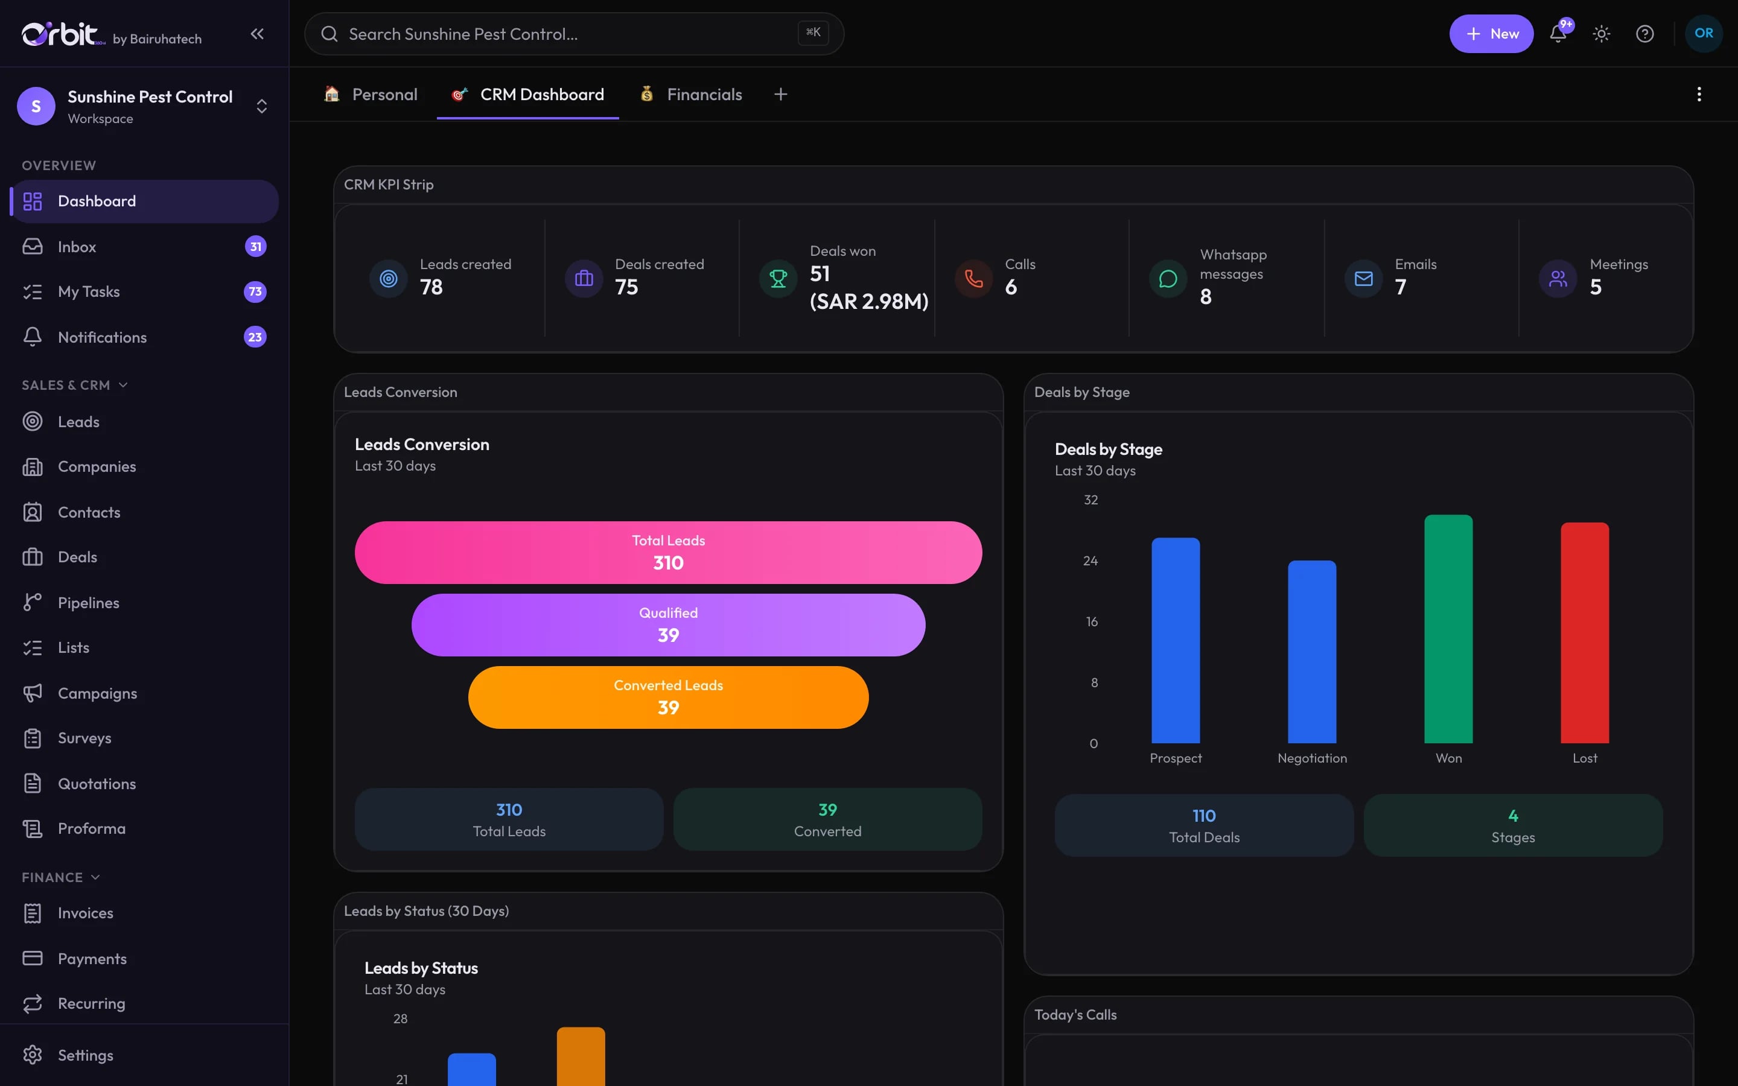Open Proforma in the sidebar

pyautogui.click(x=144, y=829)
